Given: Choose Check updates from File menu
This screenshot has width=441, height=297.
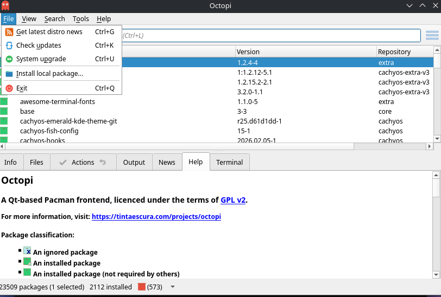Looking at the screenshot, I should coord(61,45).
